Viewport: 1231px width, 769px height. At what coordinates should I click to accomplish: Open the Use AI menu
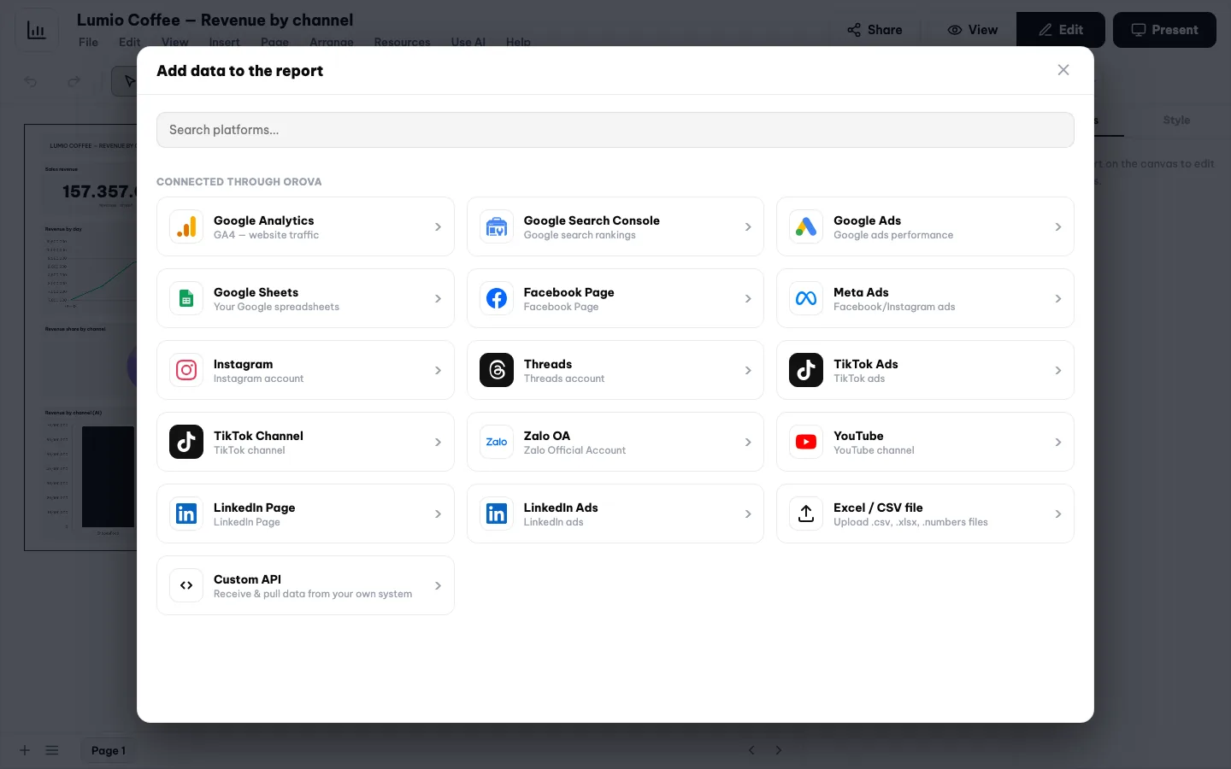coord(468,42)
